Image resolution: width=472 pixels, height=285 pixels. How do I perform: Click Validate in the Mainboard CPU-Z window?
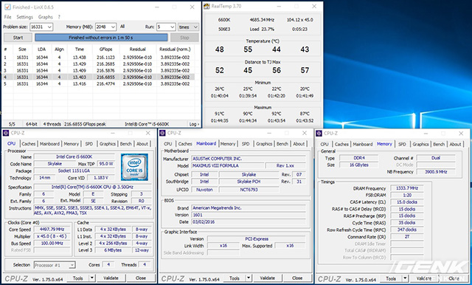(x=267, y=278)
